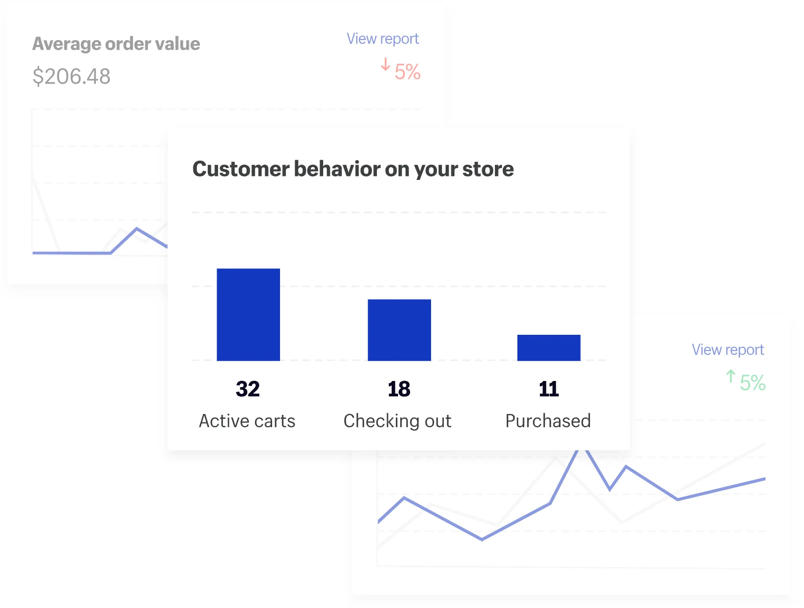Click the green 5% increase indicator
Screen dimensions: 804x608
(x=752, y=383)
